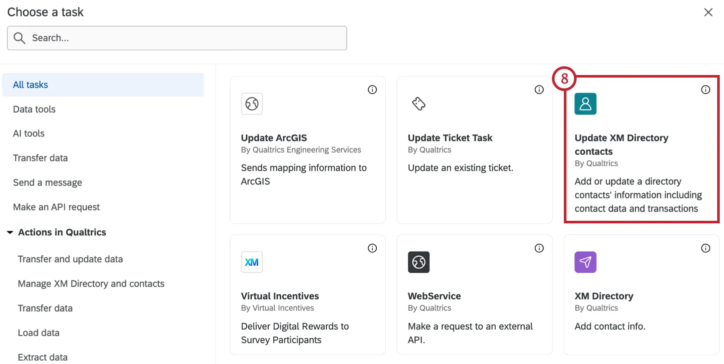View info for the Virtual Incentives task
This screenshot has height=364, width=724.
[372, 248]
